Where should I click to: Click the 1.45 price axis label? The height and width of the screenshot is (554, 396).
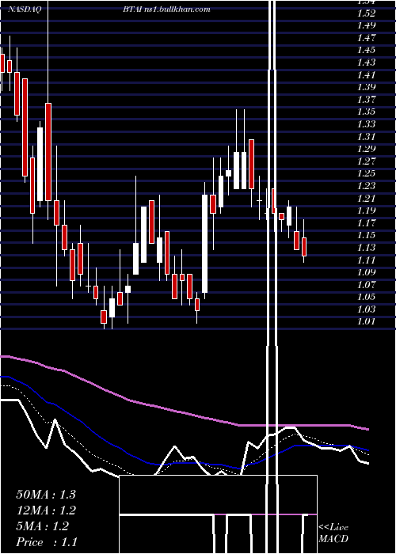tap(366, 50)
